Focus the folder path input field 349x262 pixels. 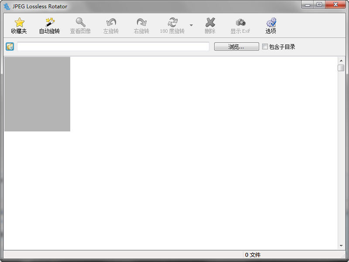113,47
